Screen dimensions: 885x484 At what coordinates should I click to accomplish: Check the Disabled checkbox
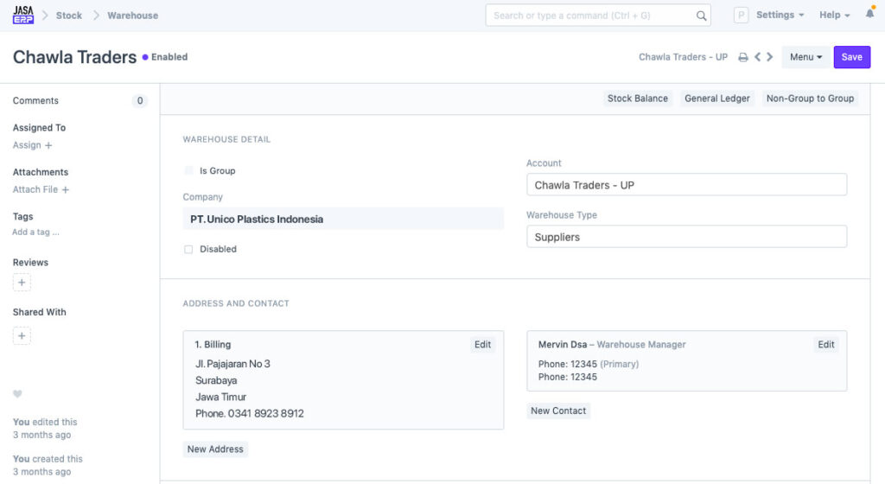(188, 249)
